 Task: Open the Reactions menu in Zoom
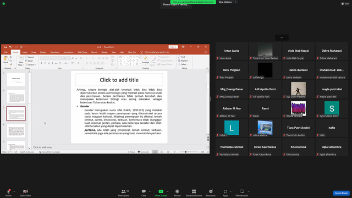[x=211, y=193]
